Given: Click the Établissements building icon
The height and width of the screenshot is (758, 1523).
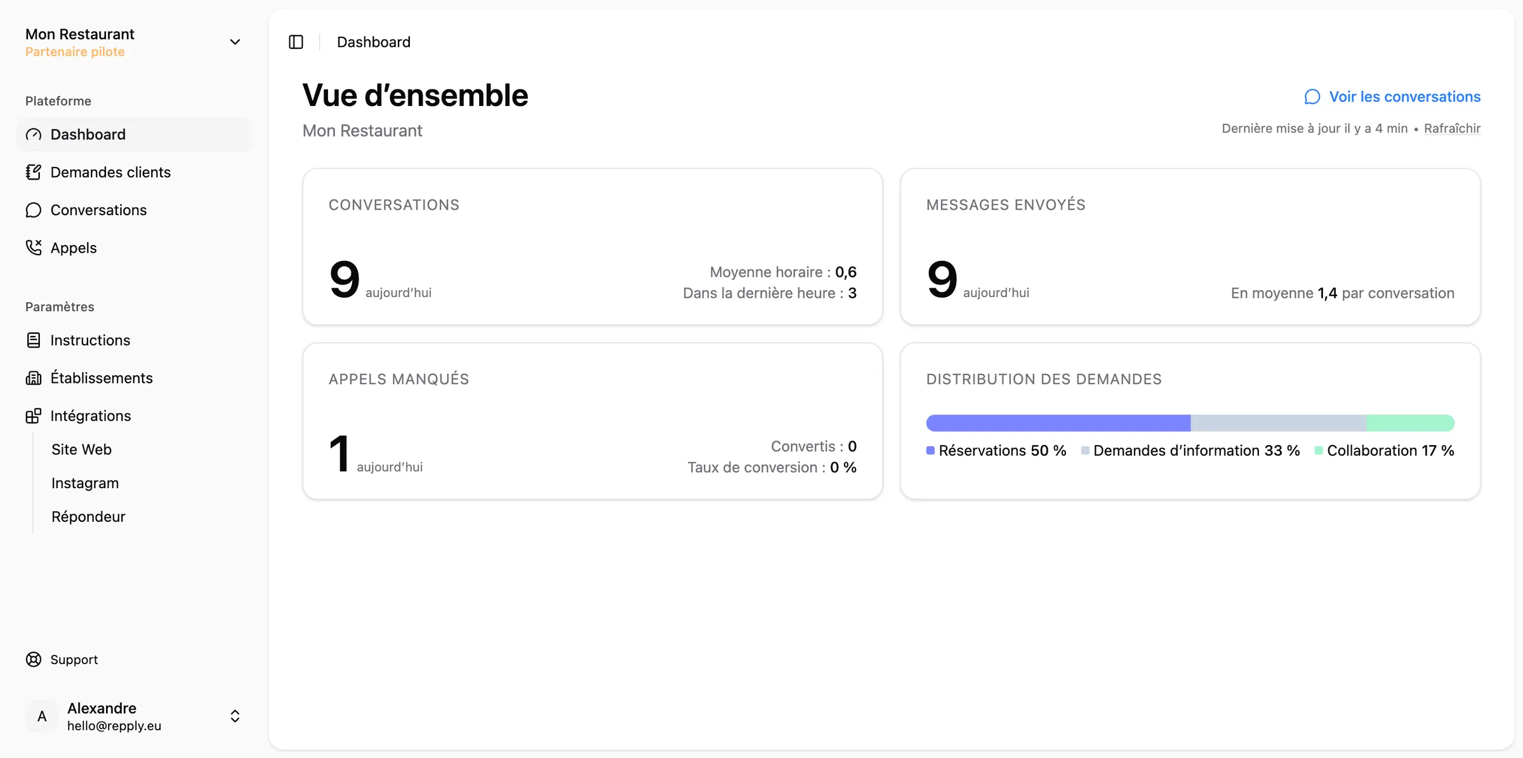Looking at the screenshot, I should (x=34, y=378).
